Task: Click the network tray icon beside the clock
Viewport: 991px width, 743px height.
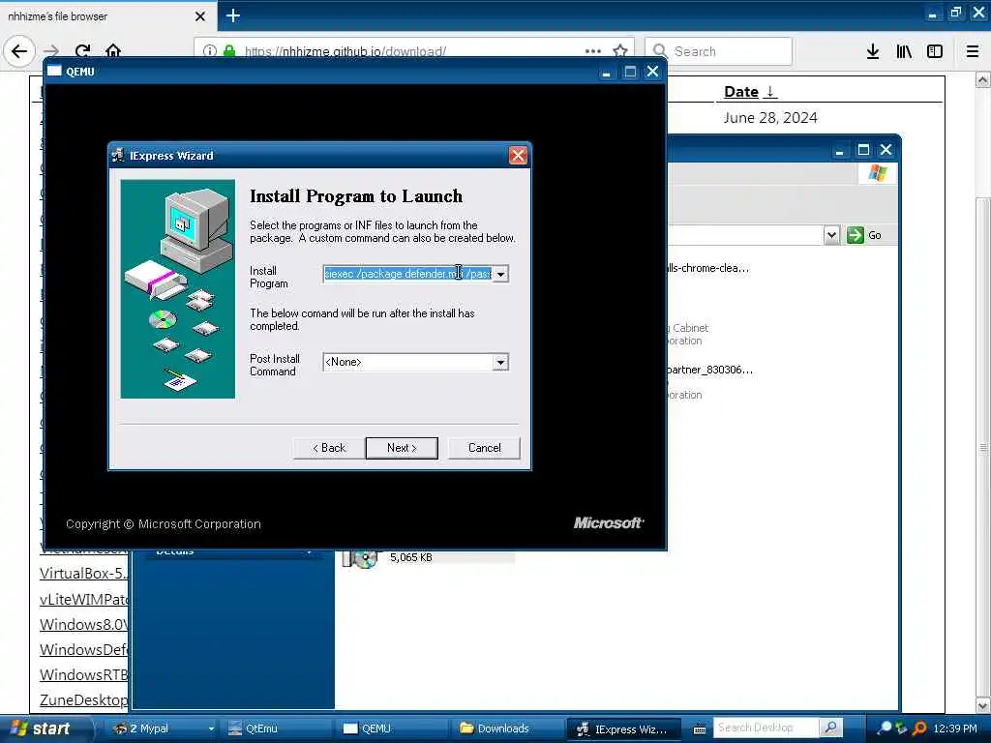Action: [x=901, y=728]
